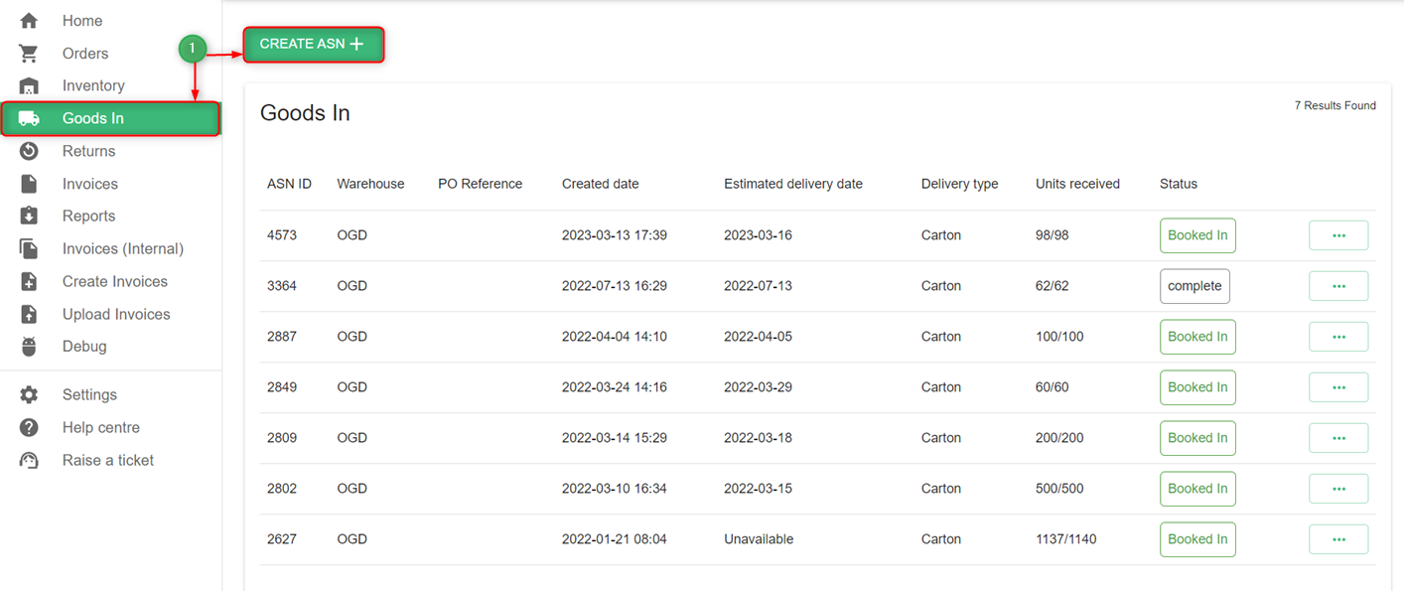Expand the options menu for ASN 3364
This screenshot has height=591, width=1404.
pos(1338,286)
